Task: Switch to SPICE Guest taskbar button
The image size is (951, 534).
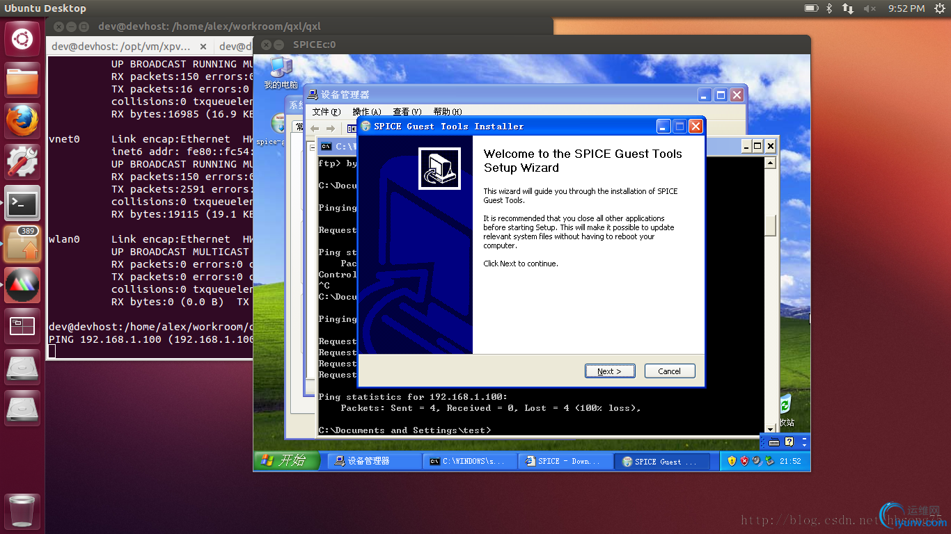Action: (x=663, y=461)
